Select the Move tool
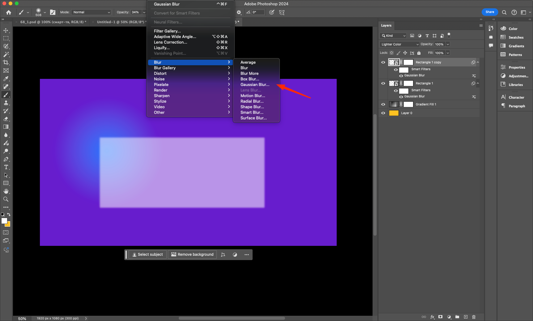 [6, 30]
